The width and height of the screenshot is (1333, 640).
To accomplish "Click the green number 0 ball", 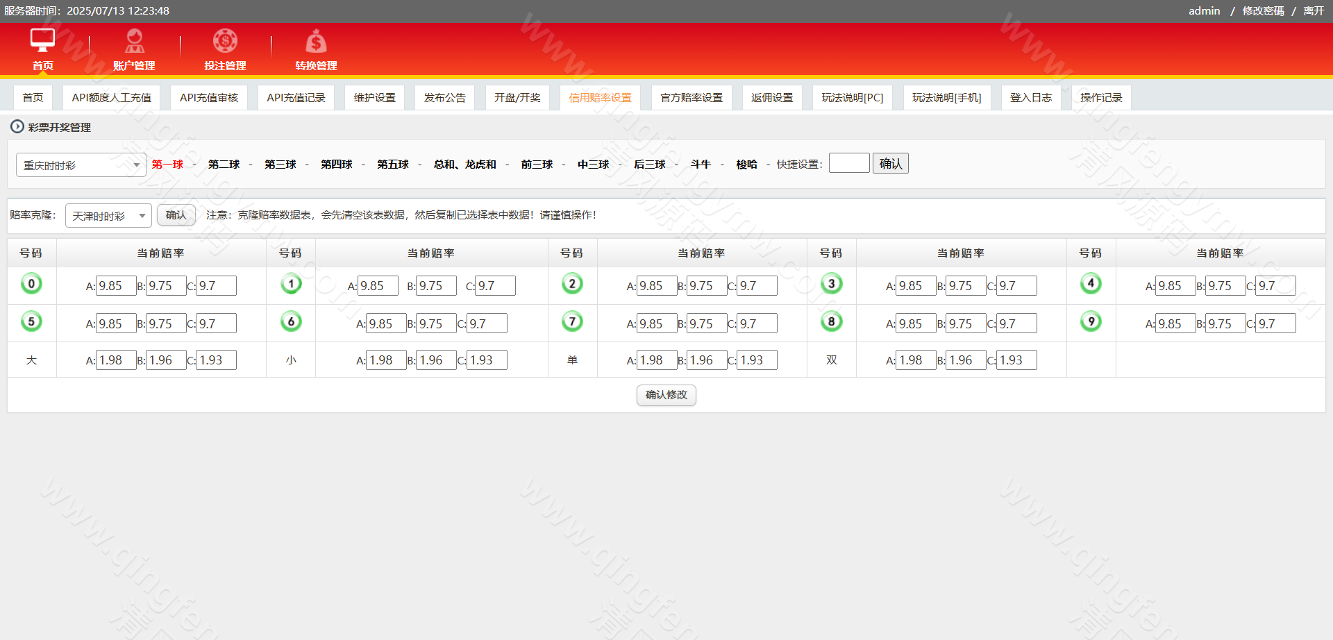I will [31, 284].
